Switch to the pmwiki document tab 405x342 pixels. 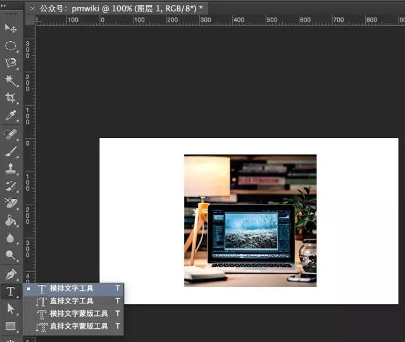[x=117, y=8]
